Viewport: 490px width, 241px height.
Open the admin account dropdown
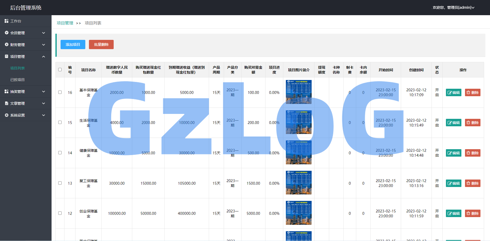tap(453, 7)
